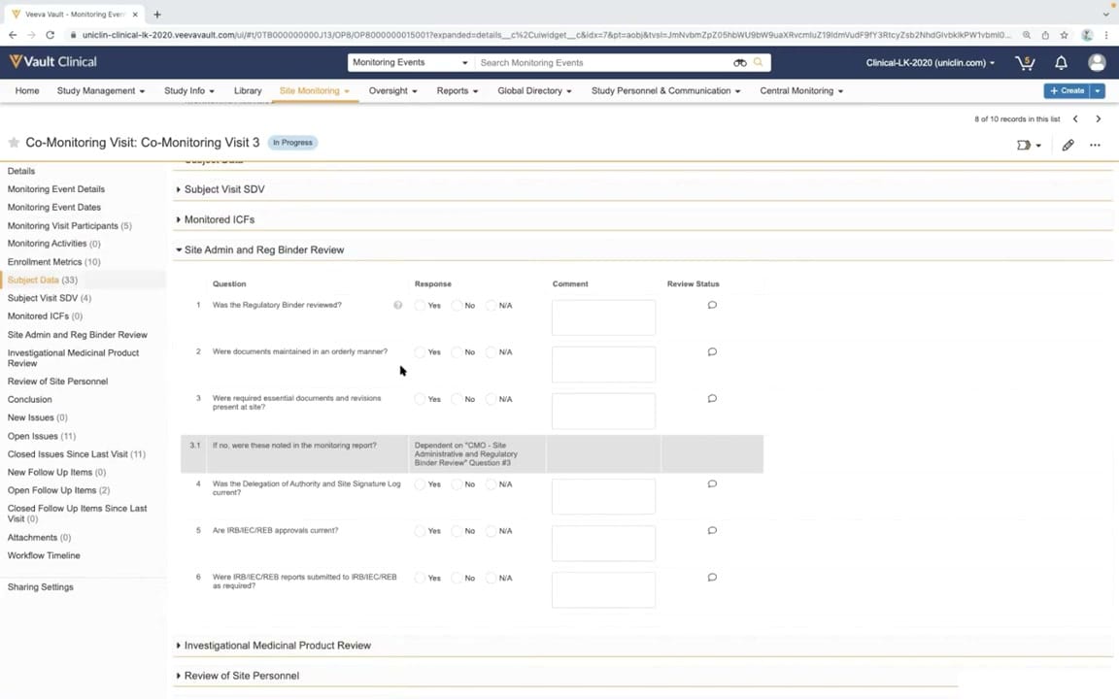Open review comment icon for question 4
This screenshot has height=699, width=1119.
[x=711, y=483]
